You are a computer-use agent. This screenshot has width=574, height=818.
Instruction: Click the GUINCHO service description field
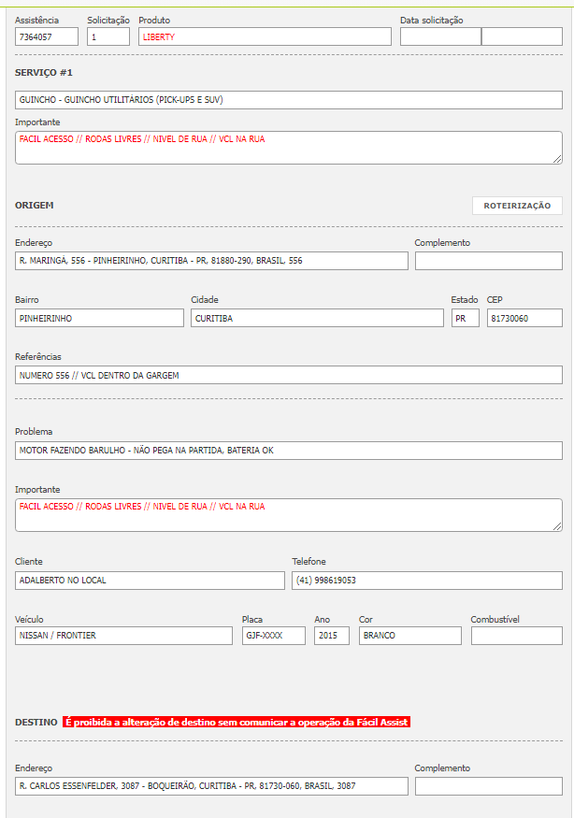pyautogui.click(x=289, y=100)
